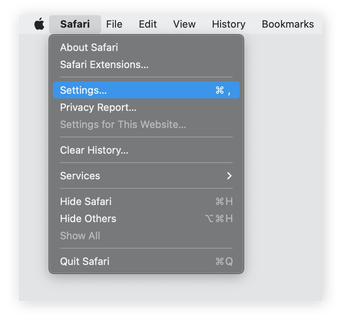Open Safari Extensions...

click(101, 65)
